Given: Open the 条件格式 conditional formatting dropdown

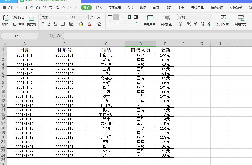Looking at the screenshot, I should 223,20.
